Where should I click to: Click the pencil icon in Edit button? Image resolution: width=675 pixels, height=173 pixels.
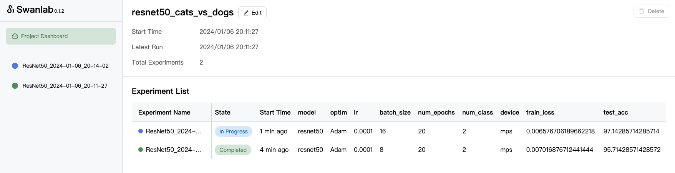pos(246,13)
